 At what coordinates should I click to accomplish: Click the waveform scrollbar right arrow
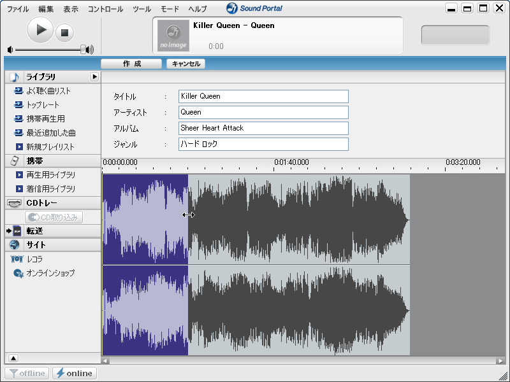(500, 360)
